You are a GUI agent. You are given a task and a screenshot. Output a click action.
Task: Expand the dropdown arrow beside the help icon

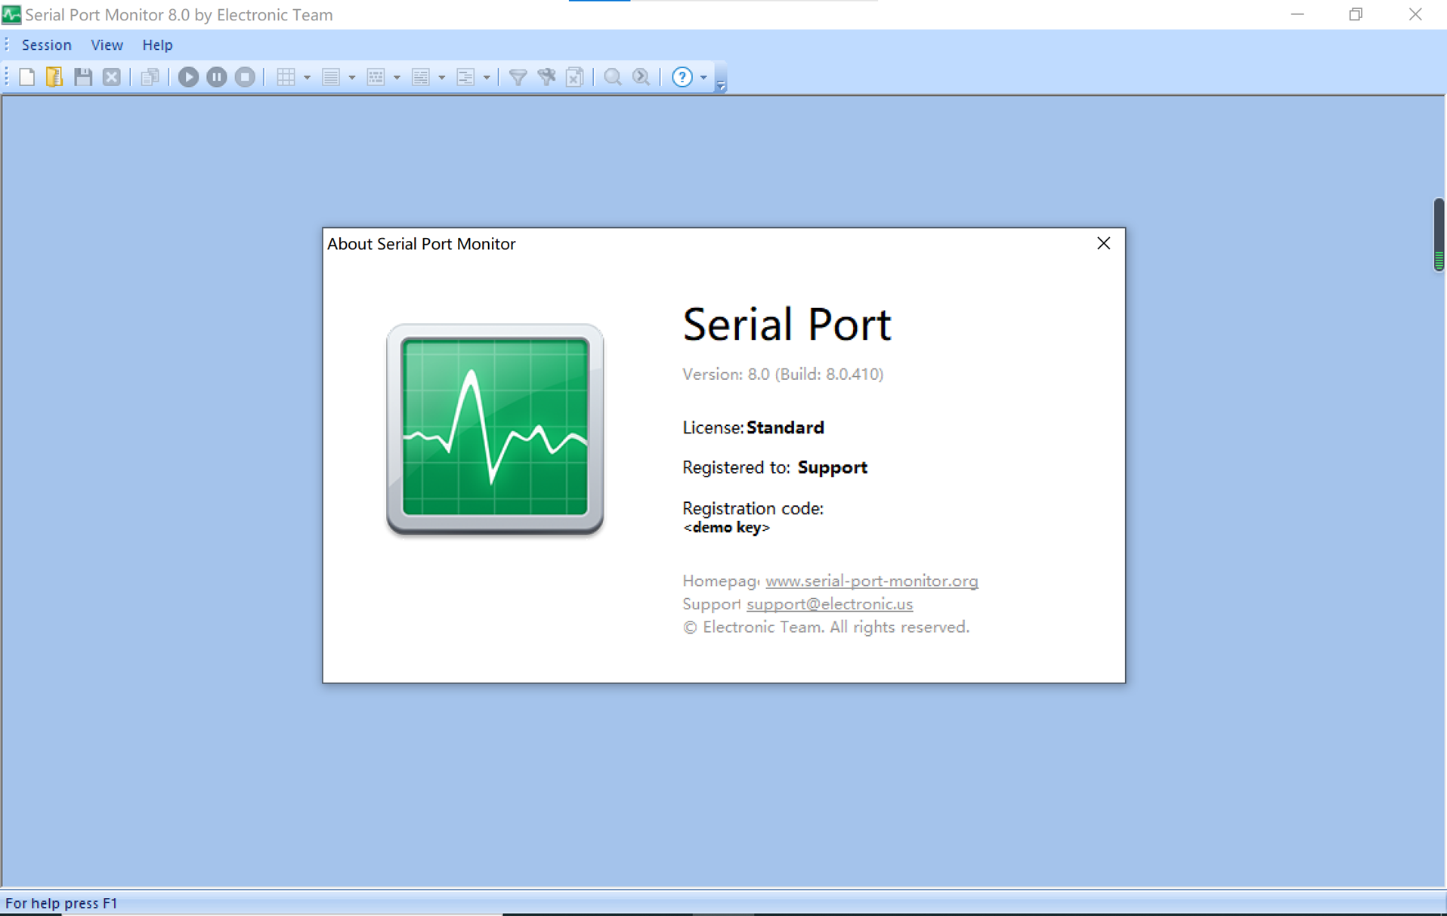click(703, 77)
